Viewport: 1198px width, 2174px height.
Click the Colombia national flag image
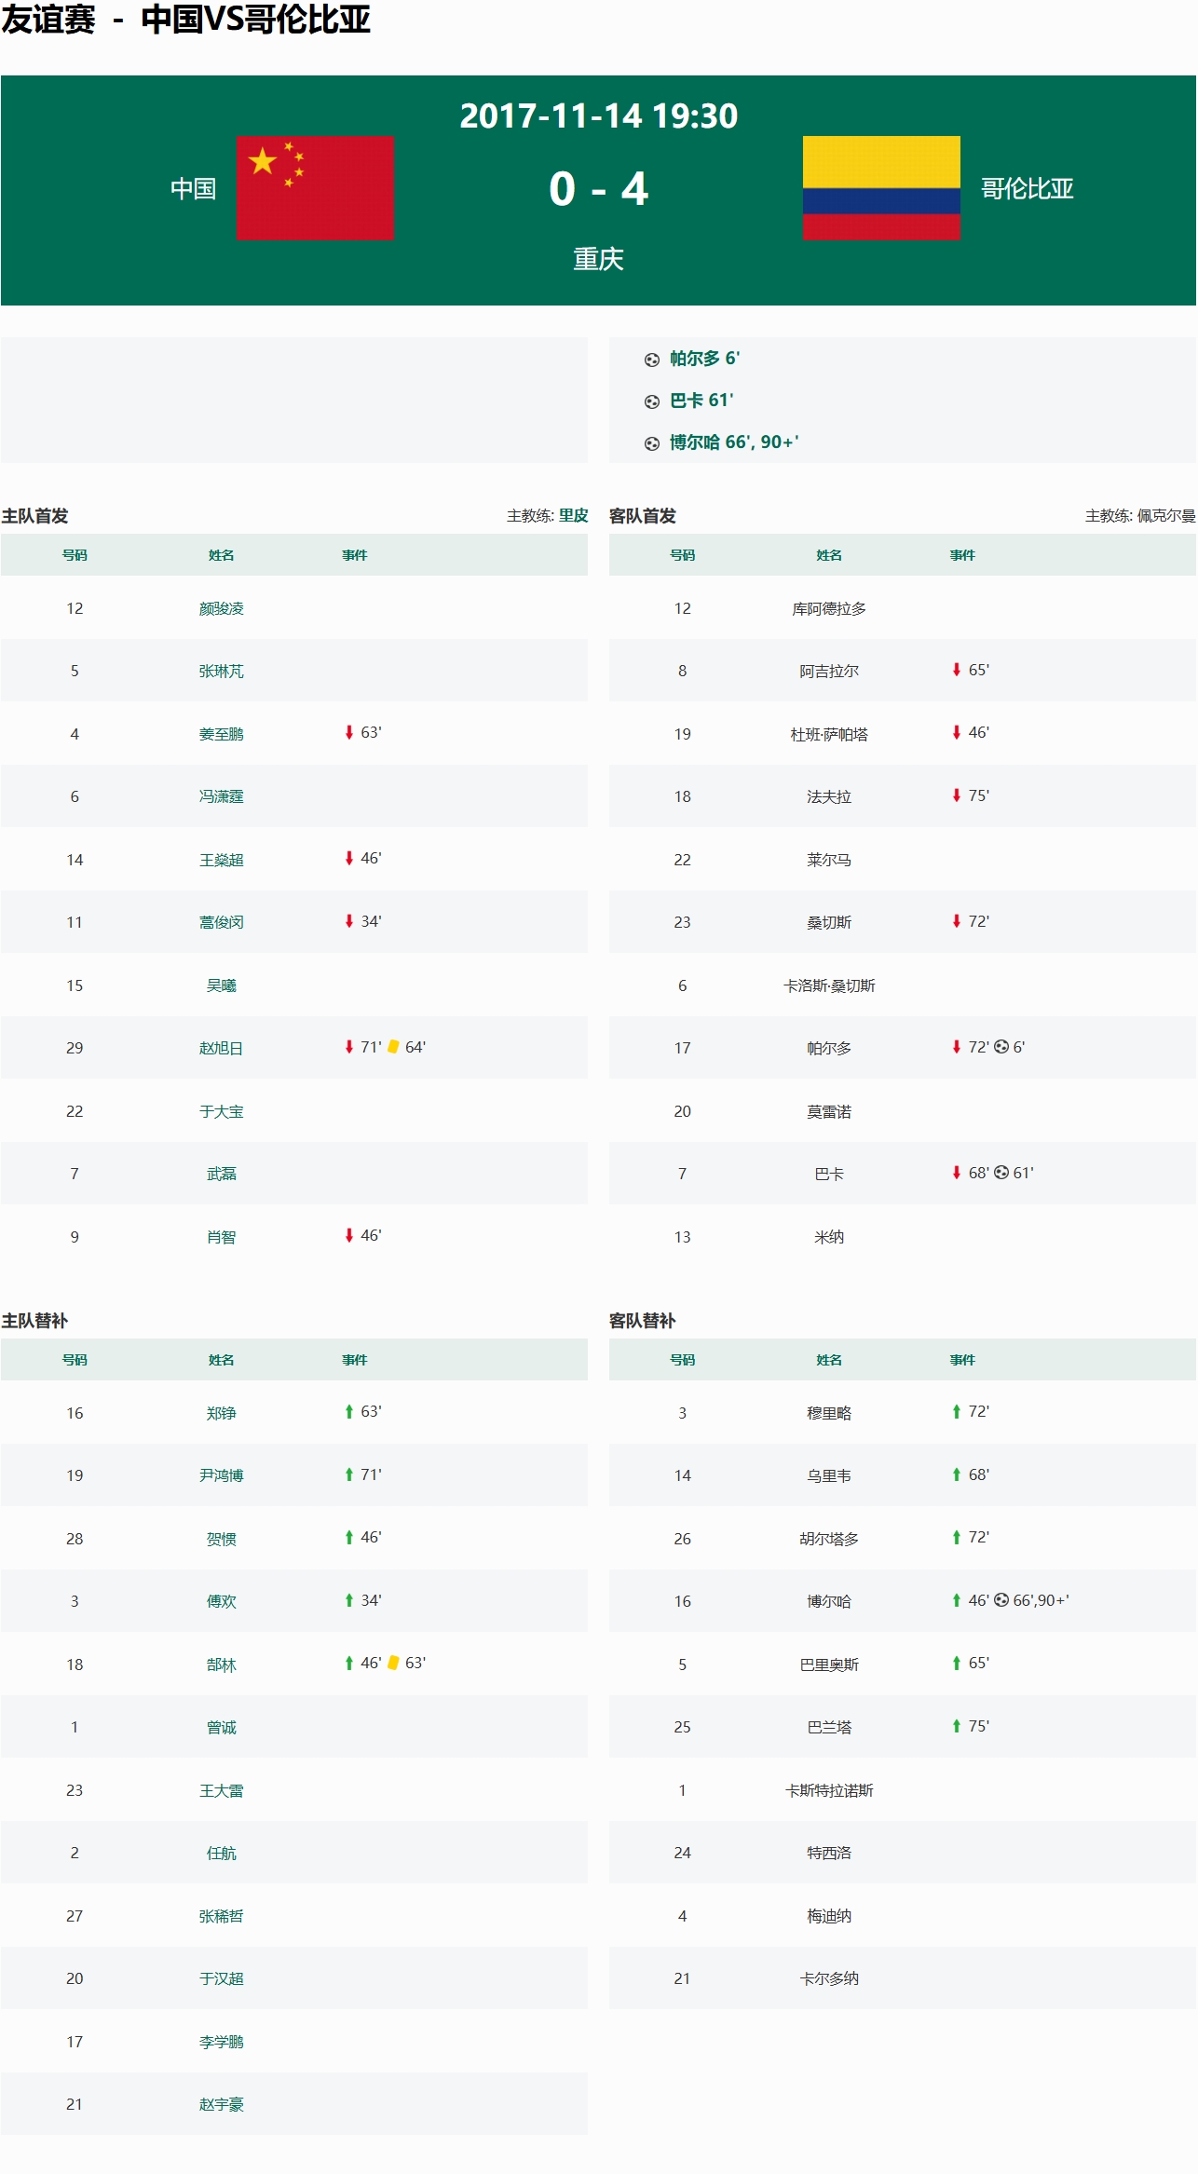[880, 188]
